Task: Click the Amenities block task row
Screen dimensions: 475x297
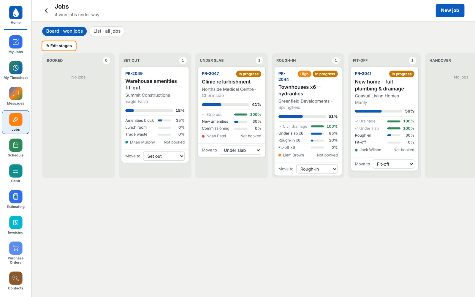Action: pyautogui.click(x=155, y=120)
